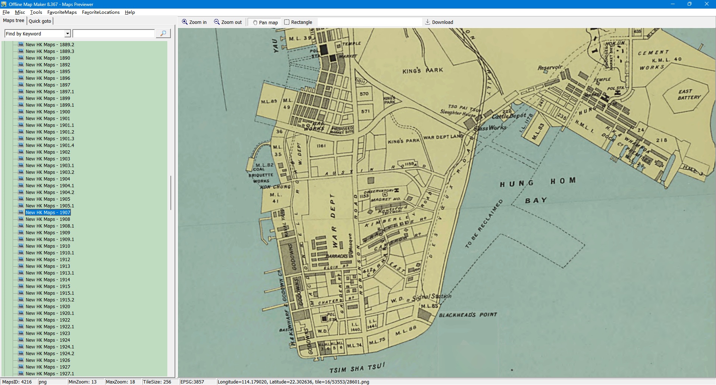Viewport: 716px width, 385px height.
Task: Switch to the Quick goto tab
Action: [x=40, y=21]
